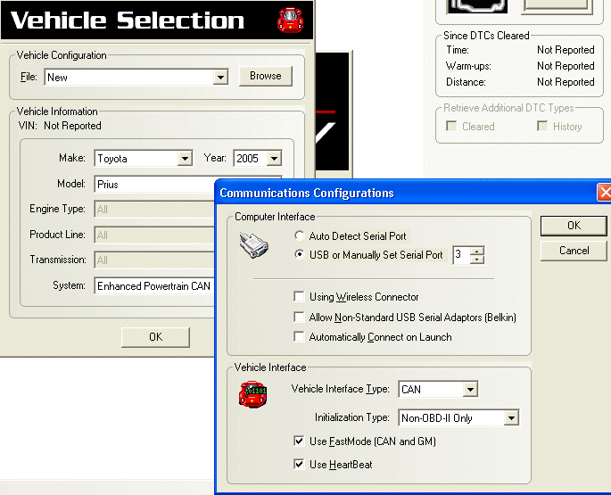The width and height of the screenshot is (611, 495).
Task: Increase the serial port number with the up arrow
Action: point(477,252)
